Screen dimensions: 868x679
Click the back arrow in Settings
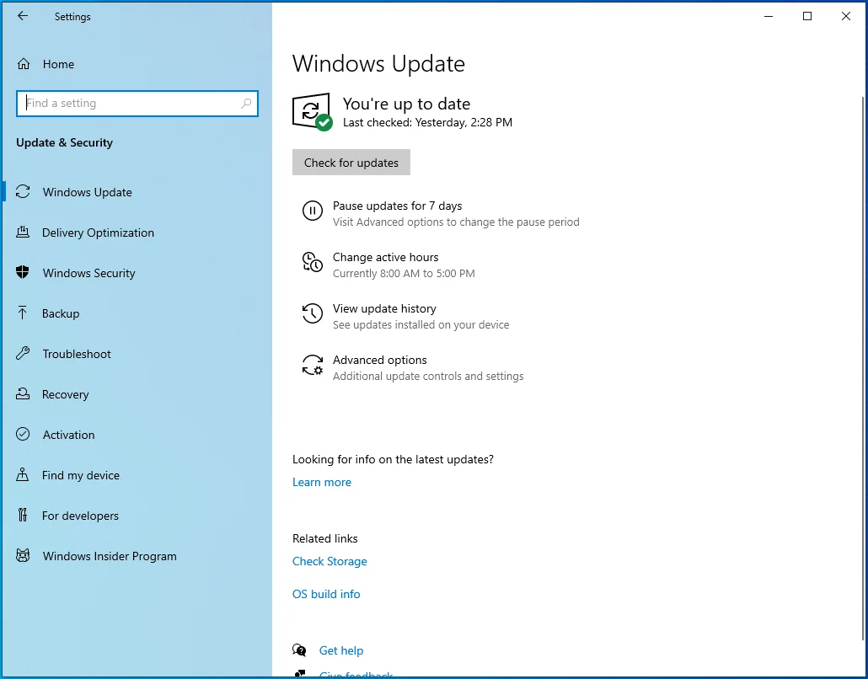pyautogui.click(x=23, y=16)
